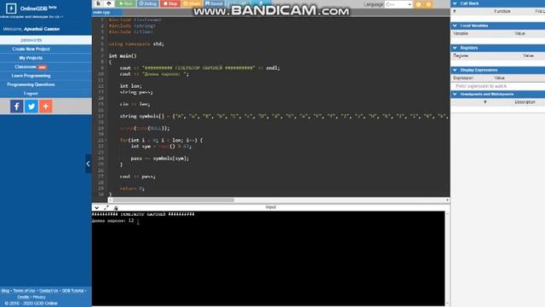The image size is (545, 307).
Task: Open Learn Programming in sidebar
Action: pyautogui.click(x=31, y=76)
